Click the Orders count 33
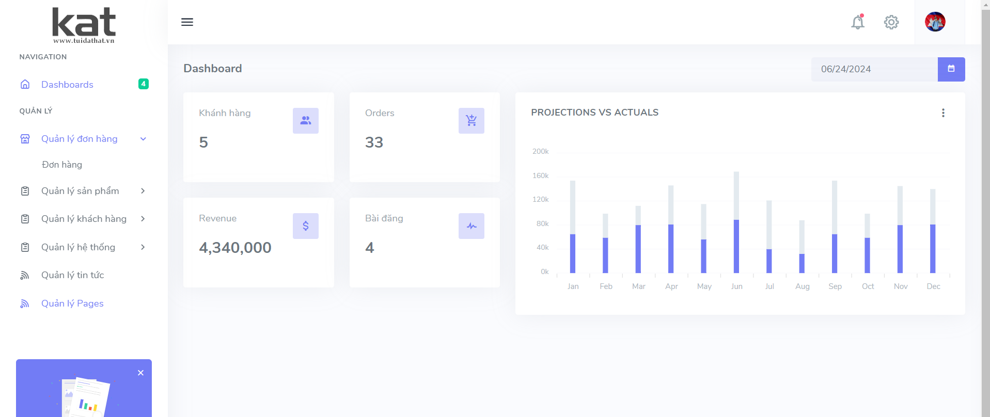 click(x=374, y=142)
